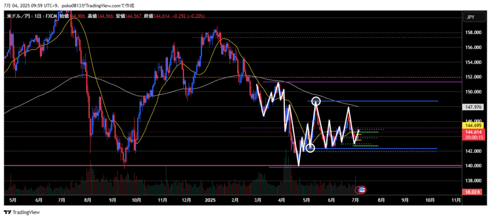491x219 pixels.
Task: Open the JPY currency selector
Action: [x=470, y=17]
